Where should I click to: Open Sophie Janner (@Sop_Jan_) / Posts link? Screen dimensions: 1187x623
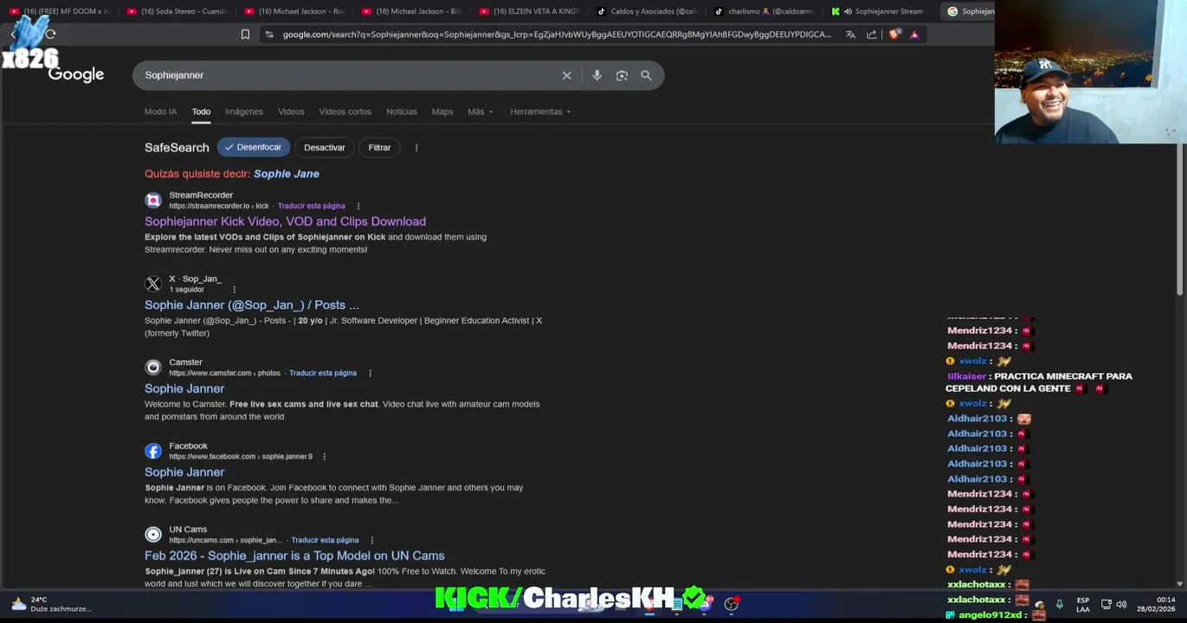251,305
